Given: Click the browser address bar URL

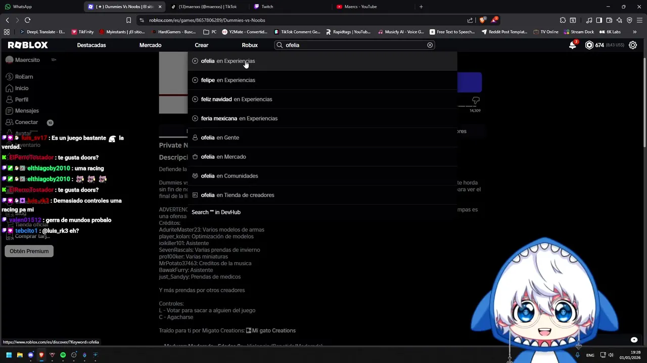Looking at the screenshot, I should click(x=207, y=20).
